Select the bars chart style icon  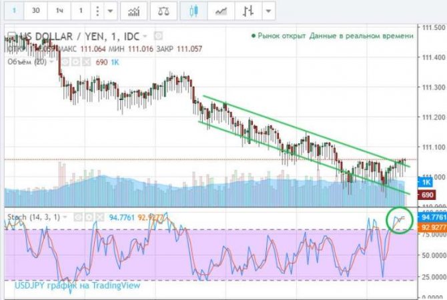click(x=248, y=11)
